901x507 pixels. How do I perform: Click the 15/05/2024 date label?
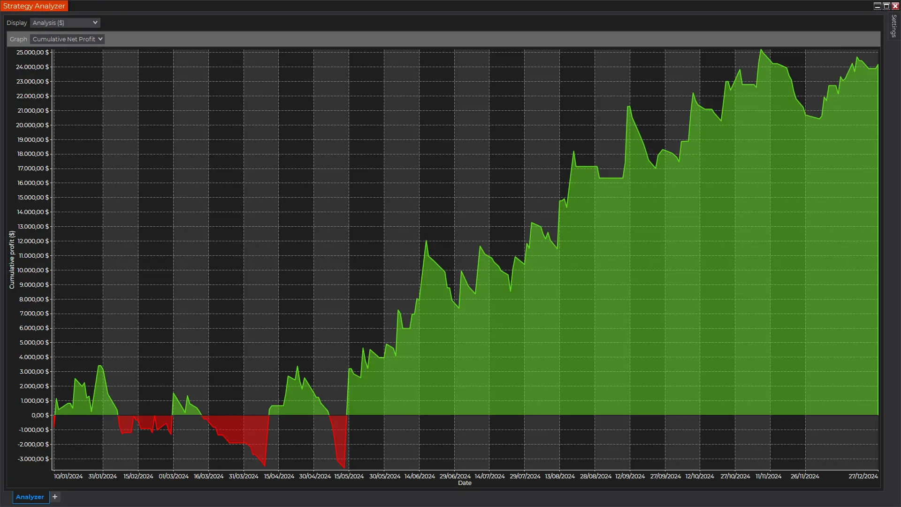click(349, 476)
